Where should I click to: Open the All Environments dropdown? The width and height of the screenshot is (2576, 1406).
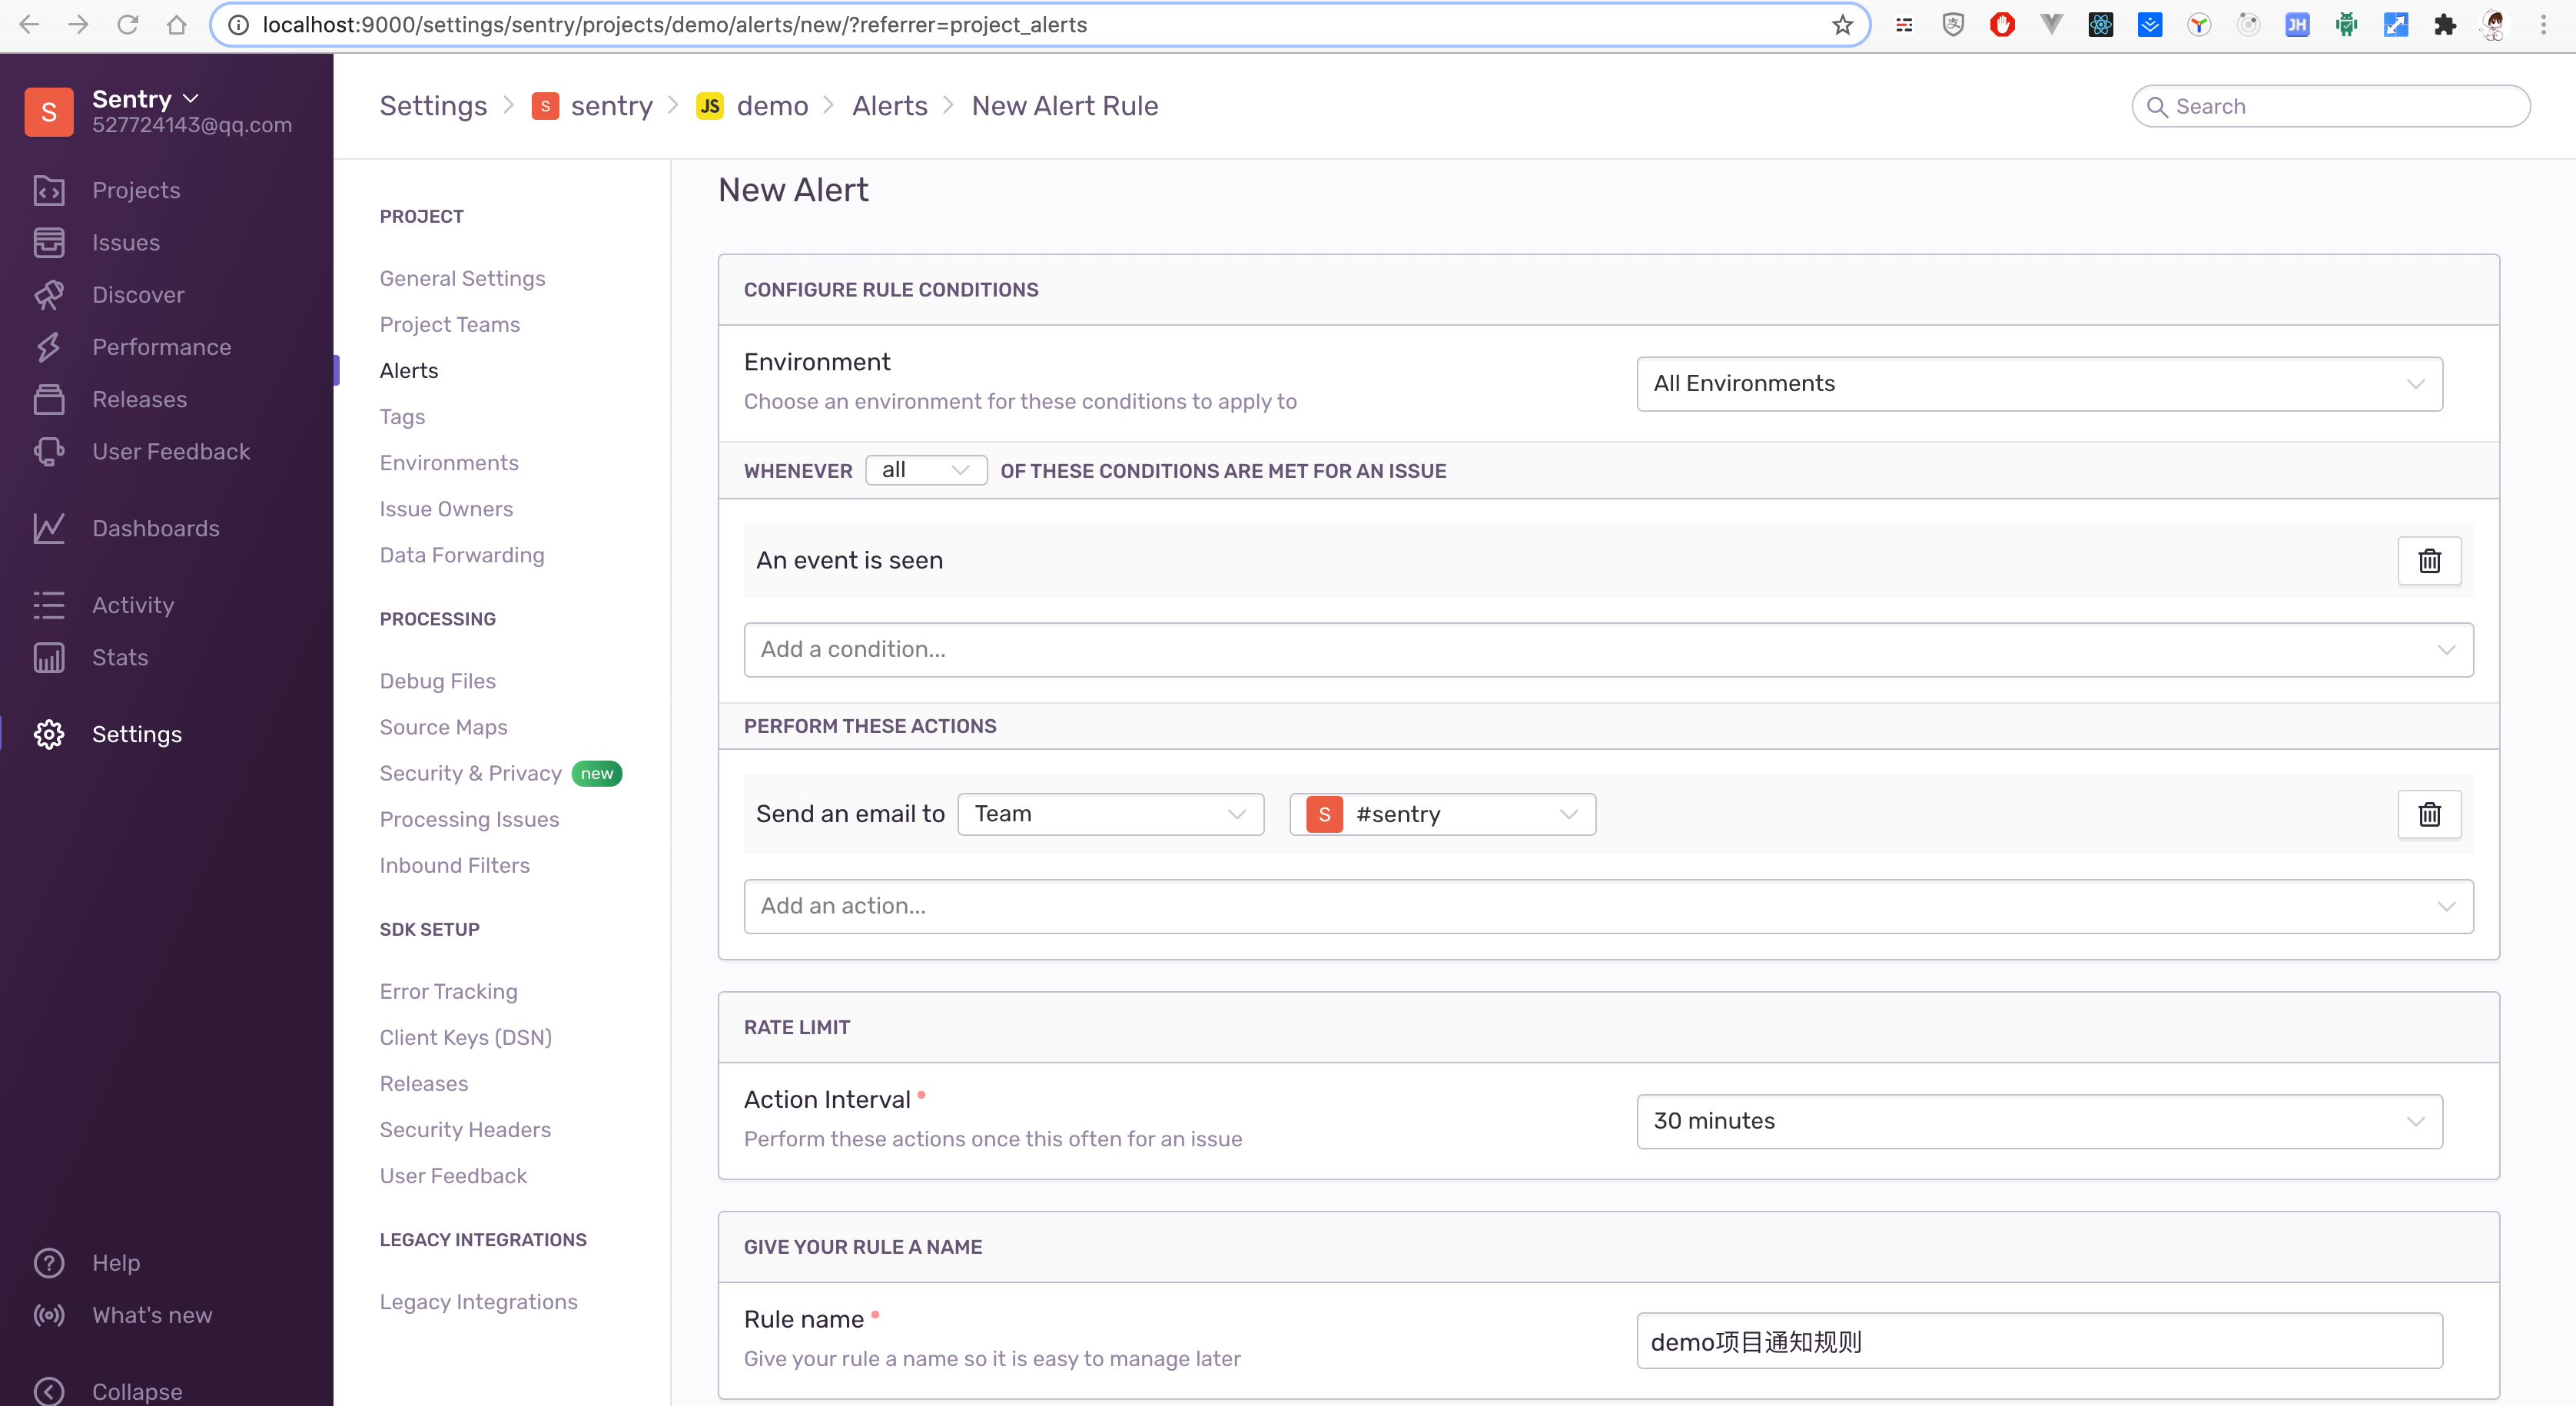(2039, 384)
